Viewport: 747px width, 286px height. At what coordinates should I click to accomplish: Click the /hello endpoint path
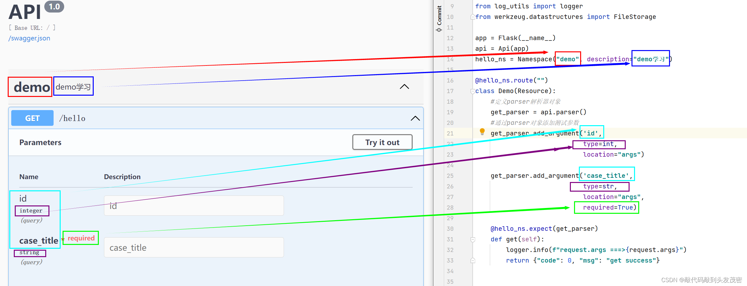[x=72, y=118]
